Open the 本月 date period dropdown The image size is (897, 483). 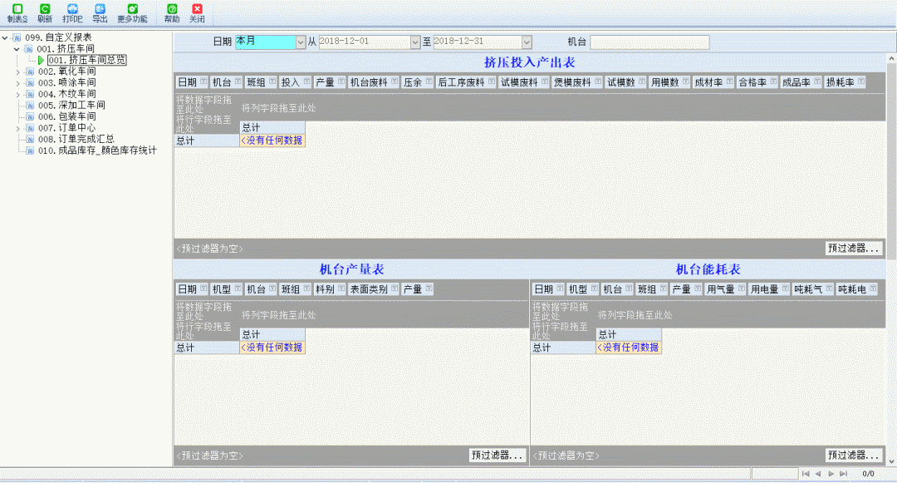point(301,42)
